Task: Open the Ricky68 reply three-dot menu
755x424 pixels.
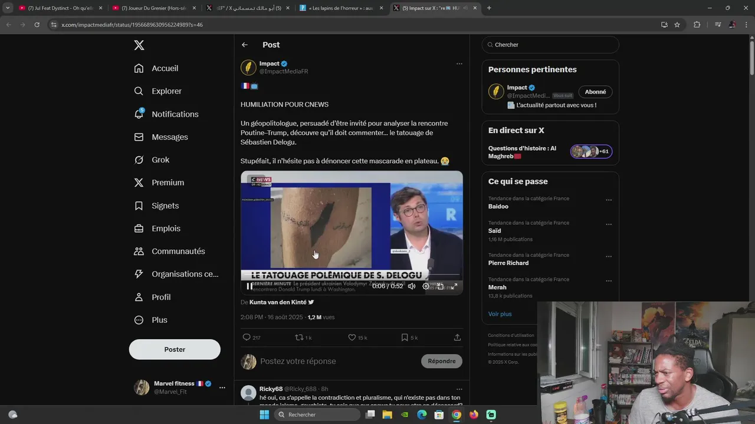Action: coord(459,389)
